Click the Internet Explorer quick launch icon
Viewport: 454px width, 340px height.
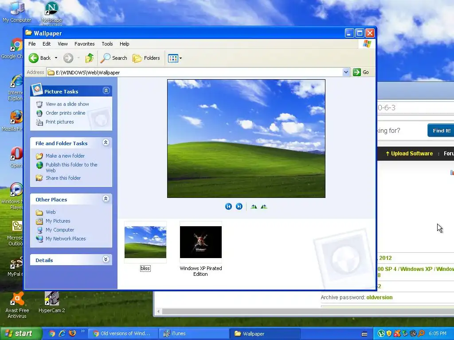tap(62, 333)
